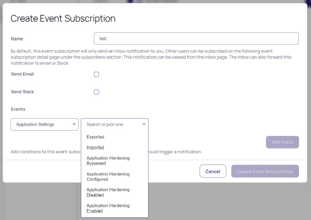This screenshot has height=220, width=311.
Task: Click the Name field containing "test"
Action: coord(196,38)
